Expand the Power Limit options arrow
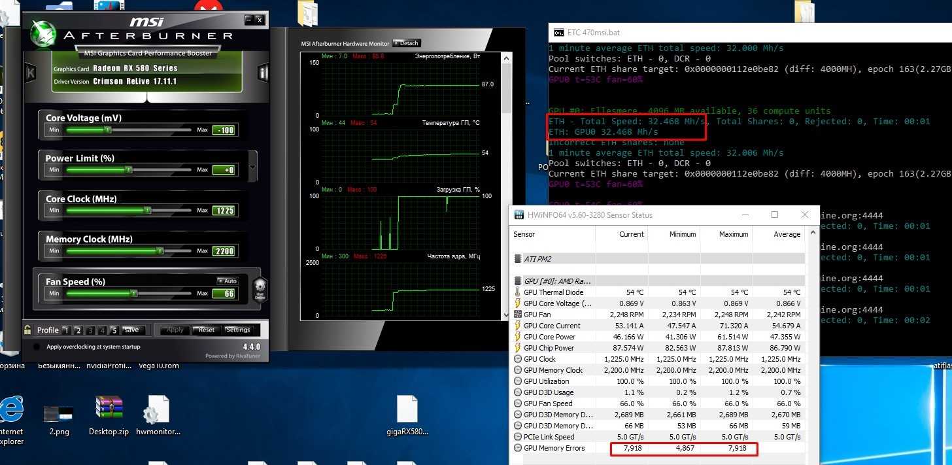The image size is (952, 465). (252, 168)
